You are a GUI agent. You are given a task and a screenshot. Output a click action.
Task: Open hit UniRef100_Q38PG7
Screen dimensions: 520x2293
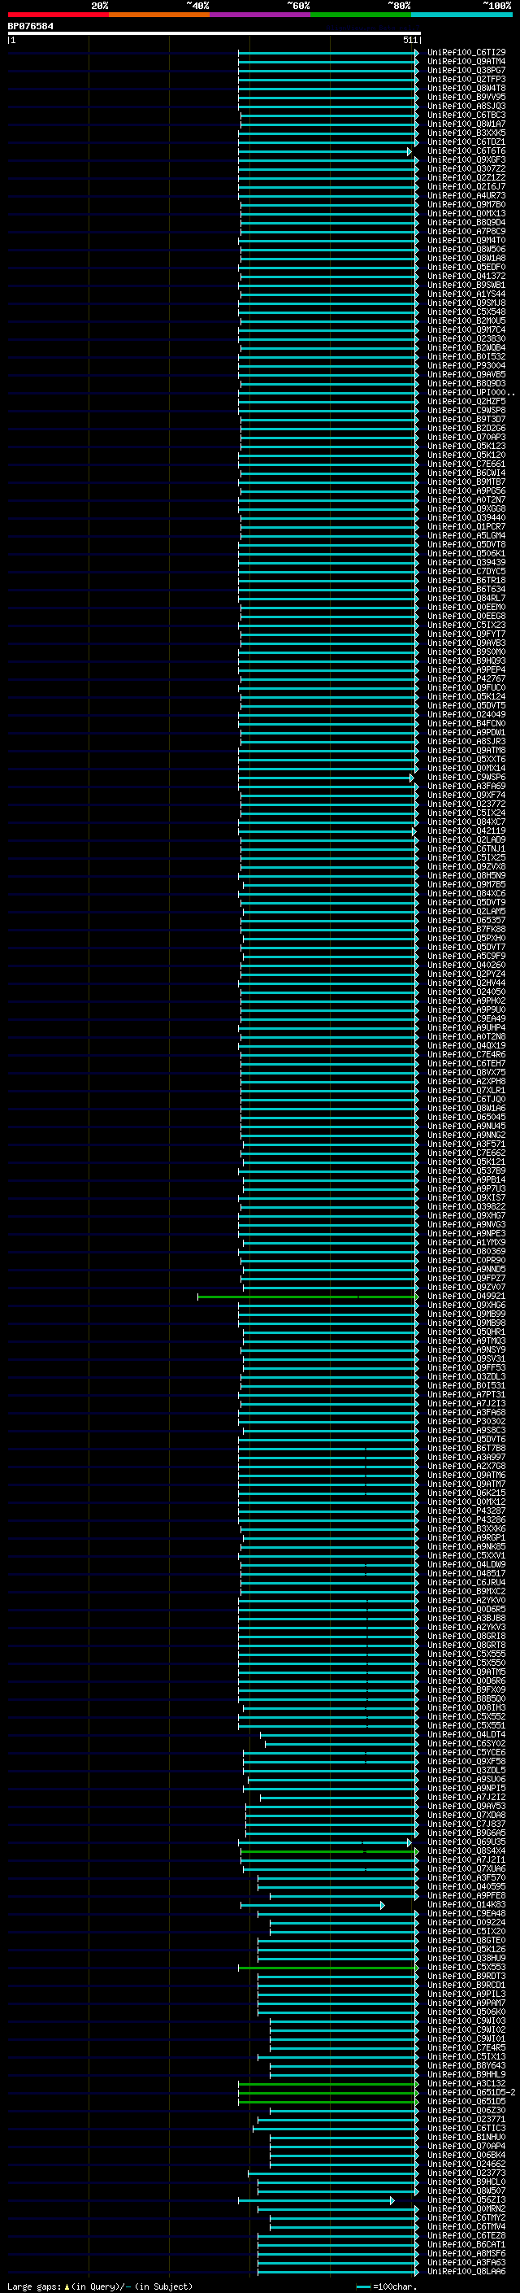[466, 70]
